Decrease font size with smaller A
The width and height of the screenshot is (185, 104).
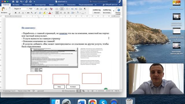[42, 9]
